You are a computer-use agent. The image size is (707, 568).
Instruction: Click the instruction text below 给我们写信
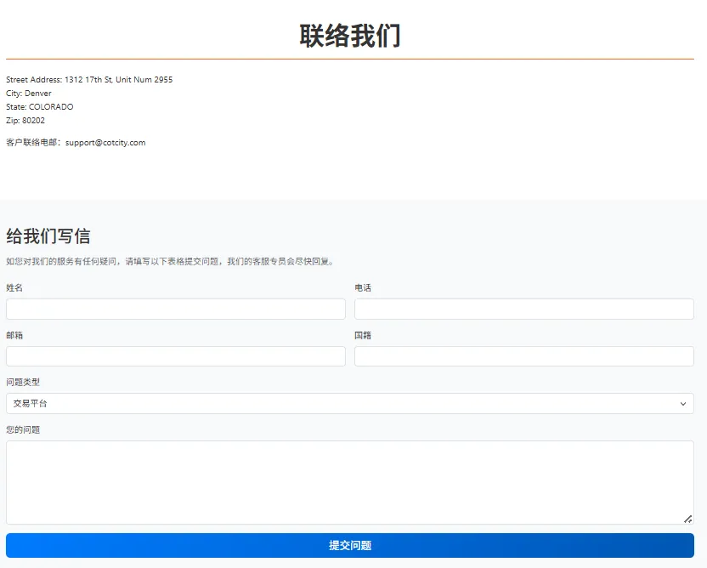pyautogui.click(x=173, y=261)
